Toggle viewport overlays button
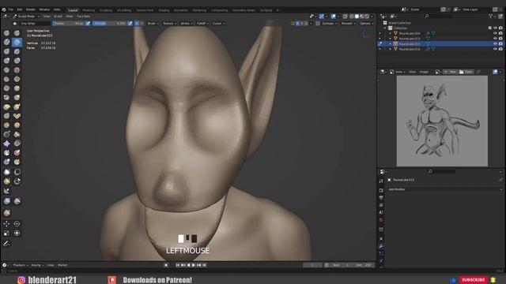Screen dimensions: 506x284 click(333, 16)
